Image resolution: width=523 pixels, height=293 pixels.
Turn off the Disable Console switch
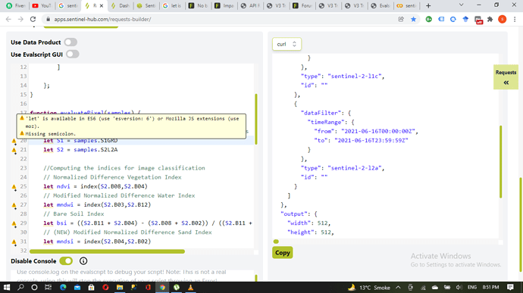(x=66, y=261)
